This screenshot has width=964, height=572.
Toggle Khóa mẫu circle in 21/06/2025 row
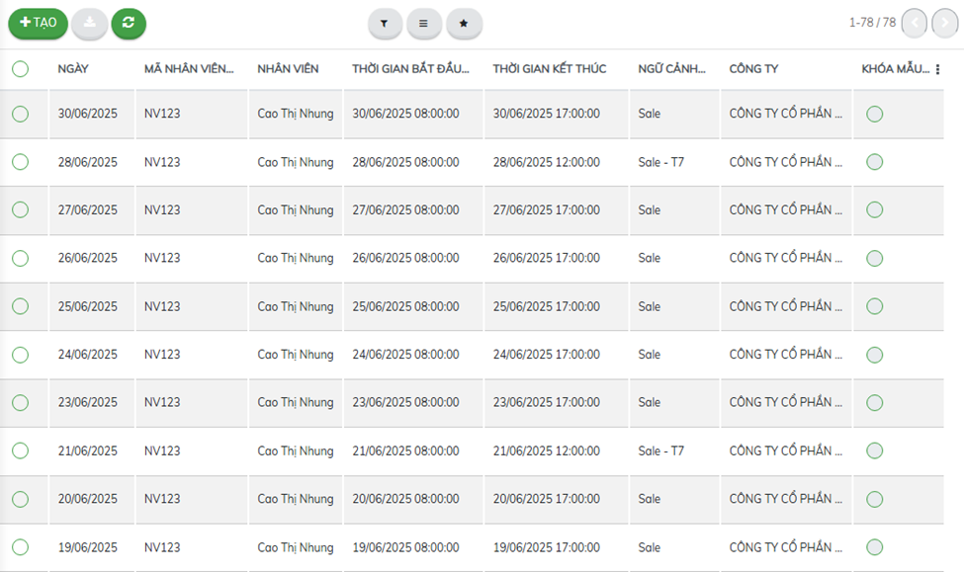pos(874,450)
